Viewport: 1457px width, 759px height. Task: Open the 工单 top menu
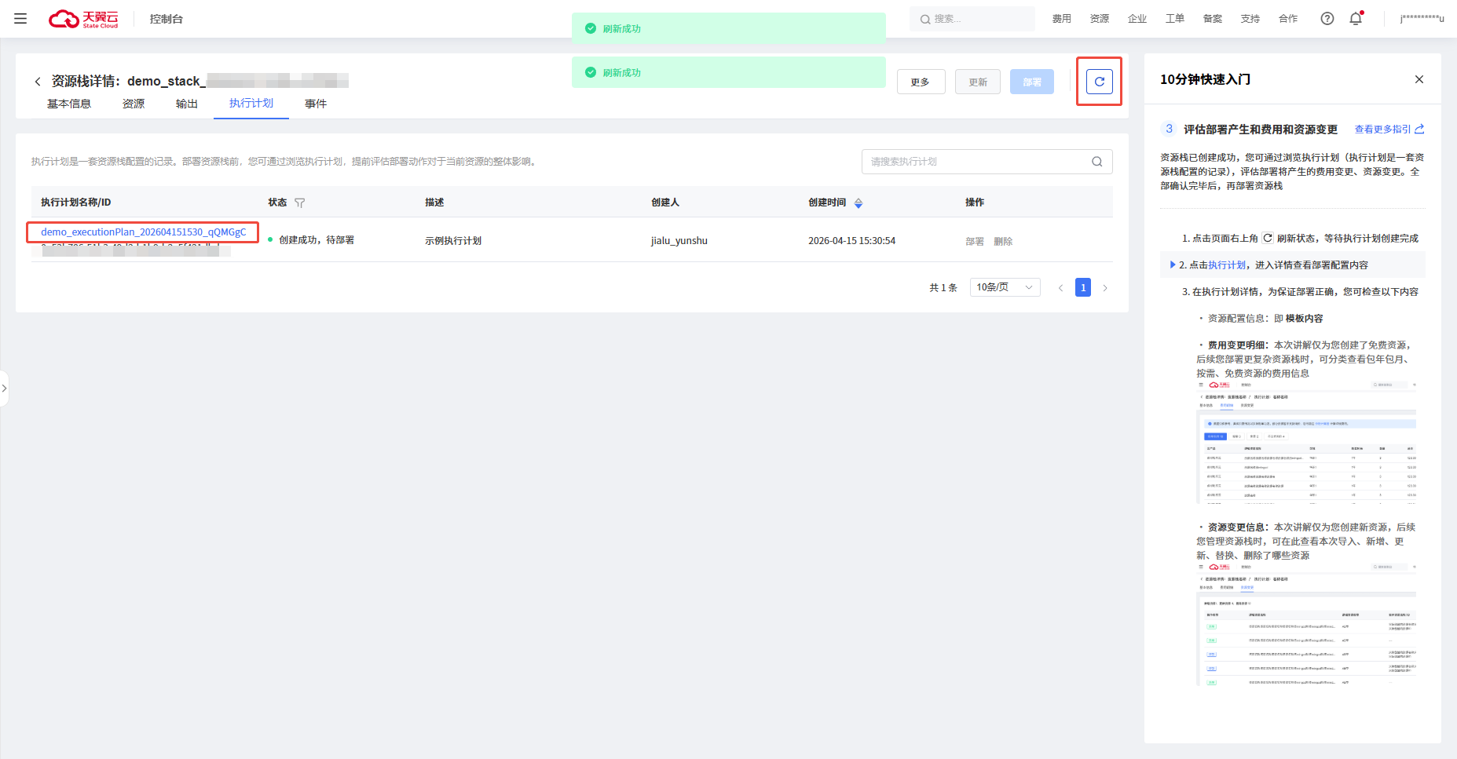pos(1175,19)
